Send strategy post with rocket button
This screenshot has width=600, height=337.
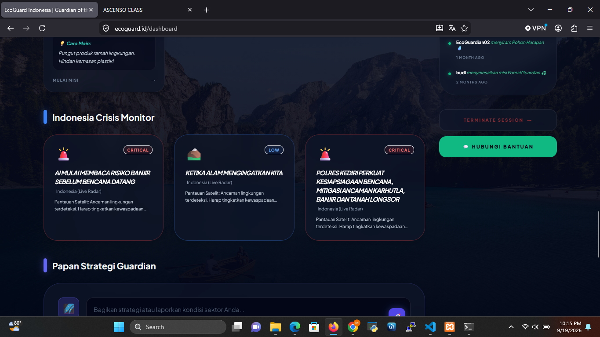(x=396, y=312)
